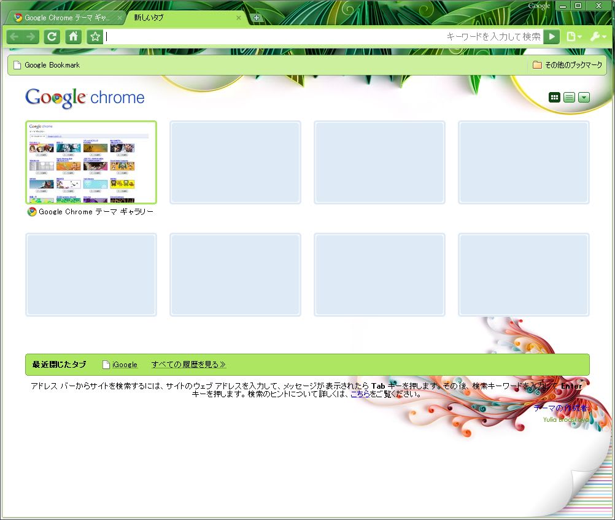This screenshot has width=615, height=520.
Task: Open the Google Bookmark bookmark
Action: (x=47, y=65)
